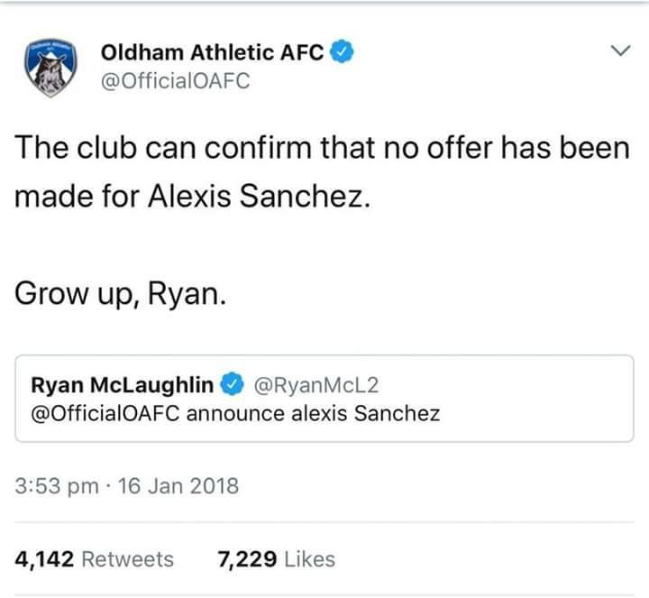The image size is (649, 598).
Task: Click verified badge next to Ryan McLaughlin
Action: [232, 385]
